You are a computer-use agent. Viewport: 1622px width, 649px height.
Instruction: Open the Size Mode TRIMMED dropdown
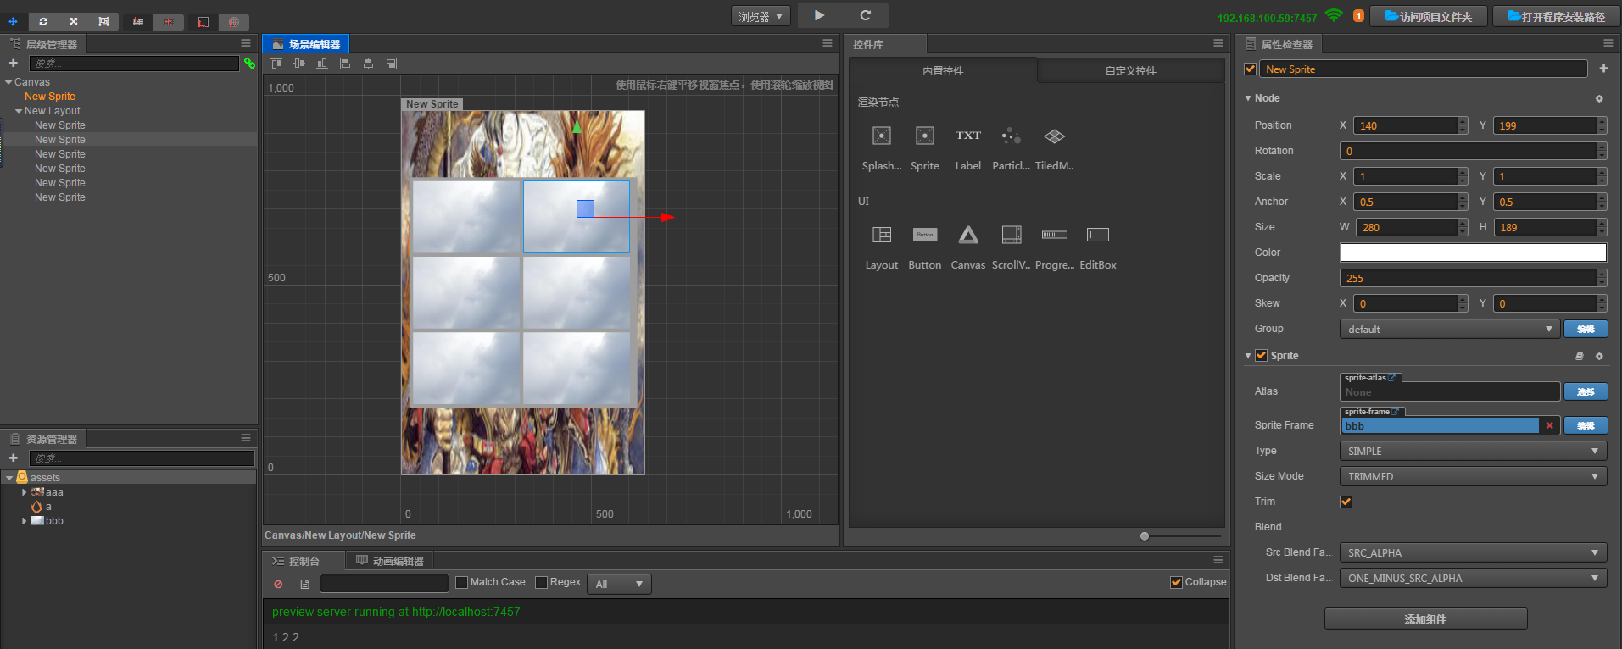click(x=1473, y=476)
